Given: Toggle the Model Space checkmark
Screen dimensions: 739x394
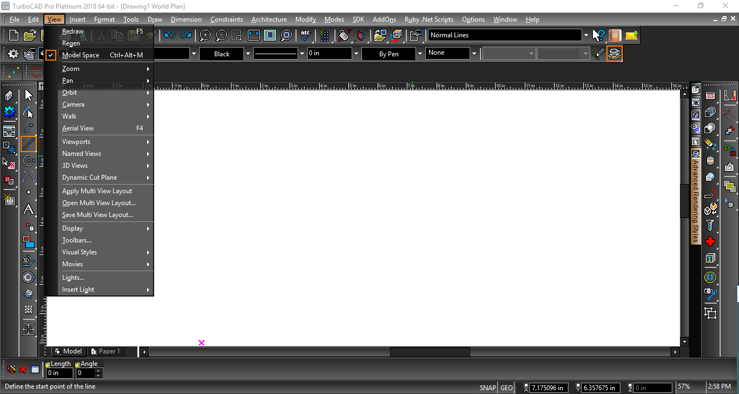Looking at the screenshot, I should coord(51,55).
